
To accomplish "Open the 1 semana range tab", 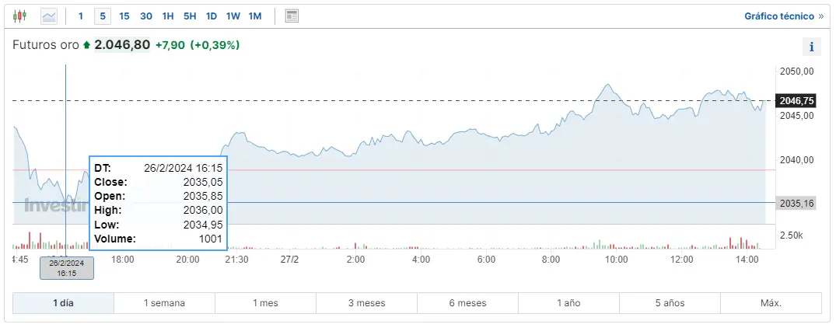I will coord(164,303).
